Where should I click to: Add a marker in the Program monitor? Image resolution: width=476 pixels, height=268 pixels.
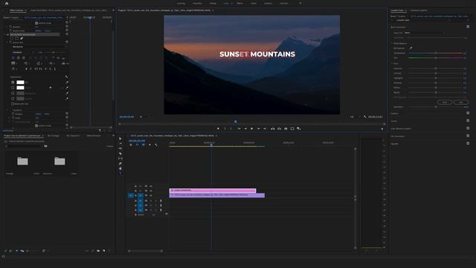[218, 129]
